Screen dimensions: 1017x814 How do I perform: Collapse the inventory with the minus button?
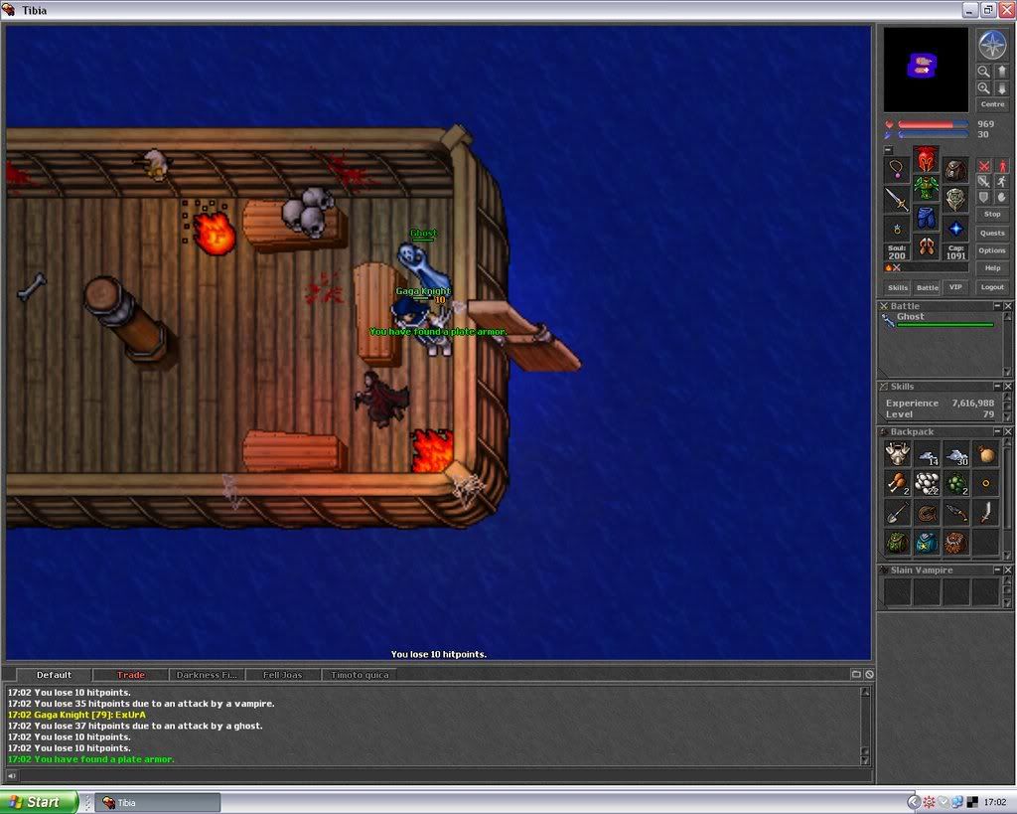(889, 150)
